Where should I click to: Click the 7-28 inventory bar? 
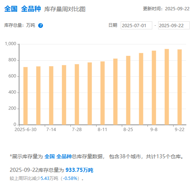77,94
